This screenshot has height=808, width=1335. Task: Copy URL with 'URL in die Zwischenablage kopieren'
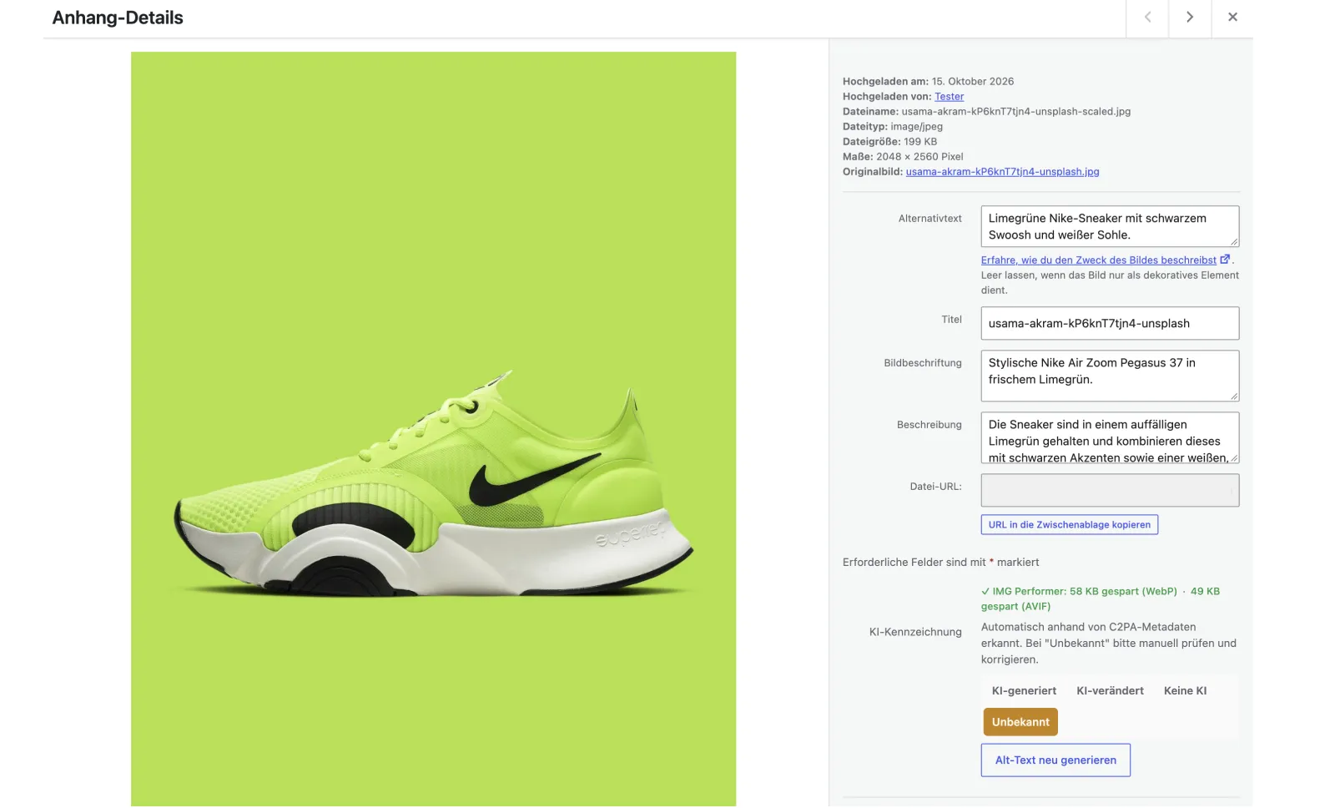(1069, 525)
